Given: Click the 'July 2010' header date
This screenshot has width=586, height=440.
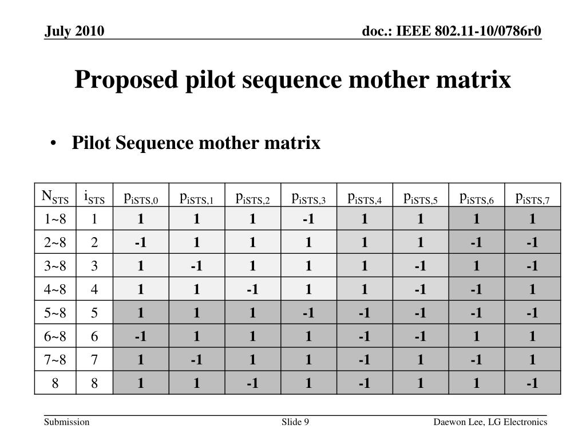Looking at the screenshot, I should tap(74, 31).
